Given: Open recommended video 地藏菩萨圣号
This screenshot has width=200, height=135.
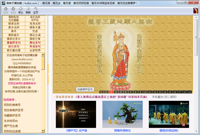Looking at the screenshot, I should pyautogui.click(x=12, y=115).
